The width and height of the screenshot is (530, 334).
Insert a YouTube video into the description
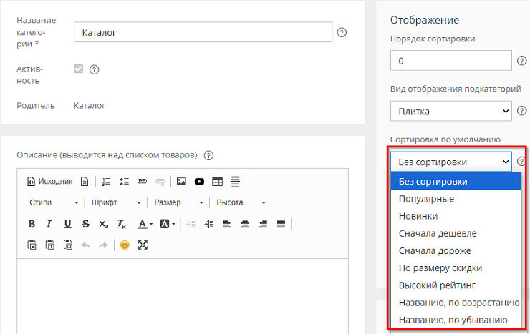pos(199,181)
